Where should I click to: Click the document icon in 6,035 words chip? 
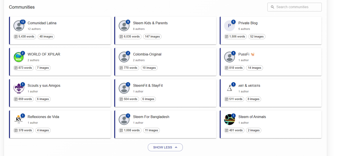click(x=121, y=36)
